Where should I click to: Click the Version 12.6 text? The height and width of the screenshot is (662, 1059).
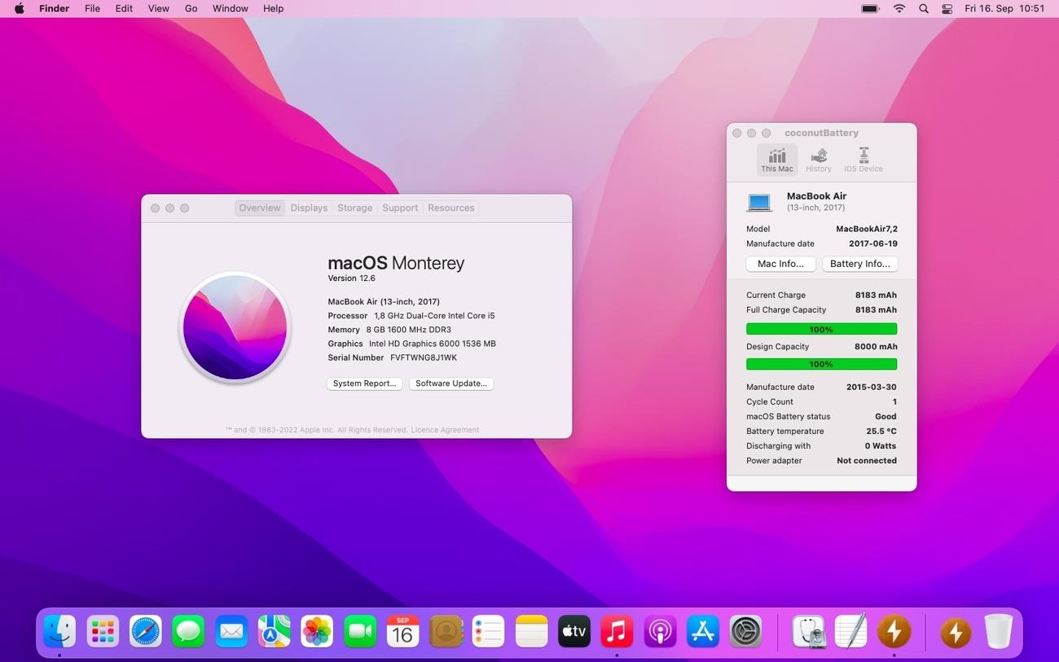tap(351, 278)
